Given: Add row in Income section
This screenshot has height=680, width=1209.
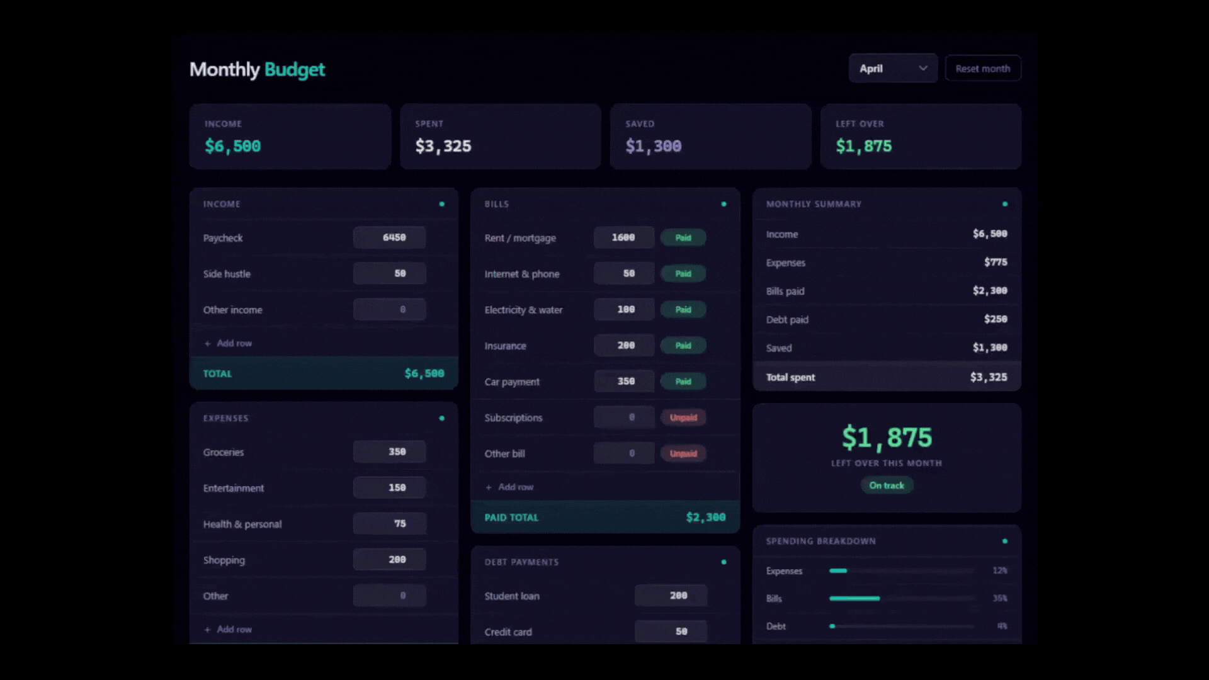Looking at the screenshot, I should [x=228, y=343].
